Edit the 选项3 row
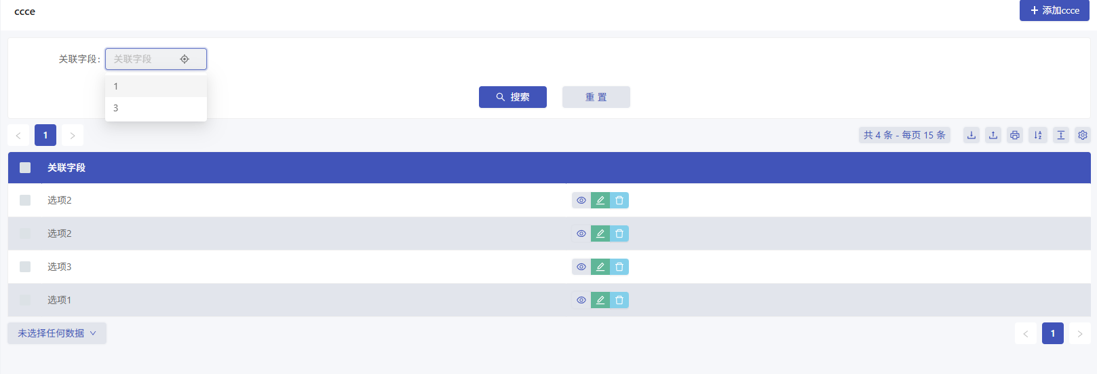 600,267
